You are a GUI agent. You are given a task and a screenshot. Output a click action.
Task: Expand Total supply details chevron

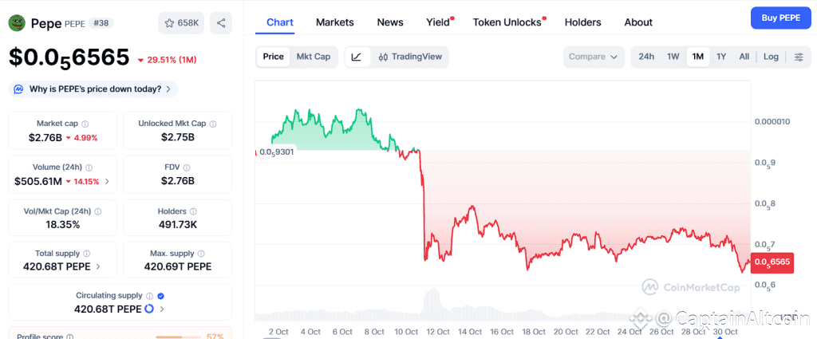[98, 266]
